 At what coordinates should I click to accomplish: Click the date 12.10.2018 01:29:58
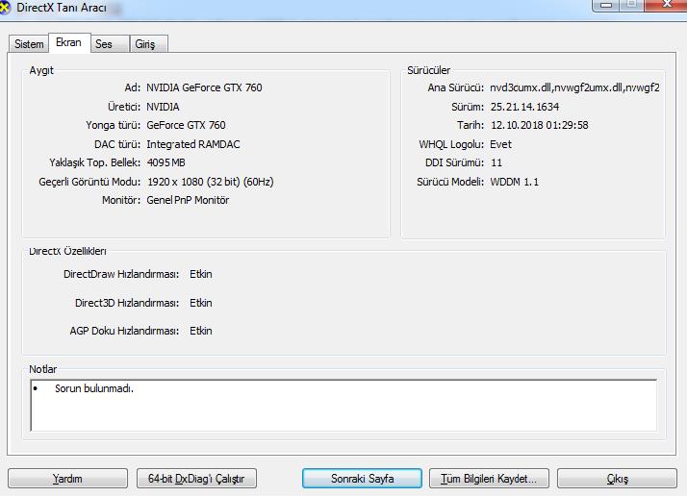click(x=540, y=125)
